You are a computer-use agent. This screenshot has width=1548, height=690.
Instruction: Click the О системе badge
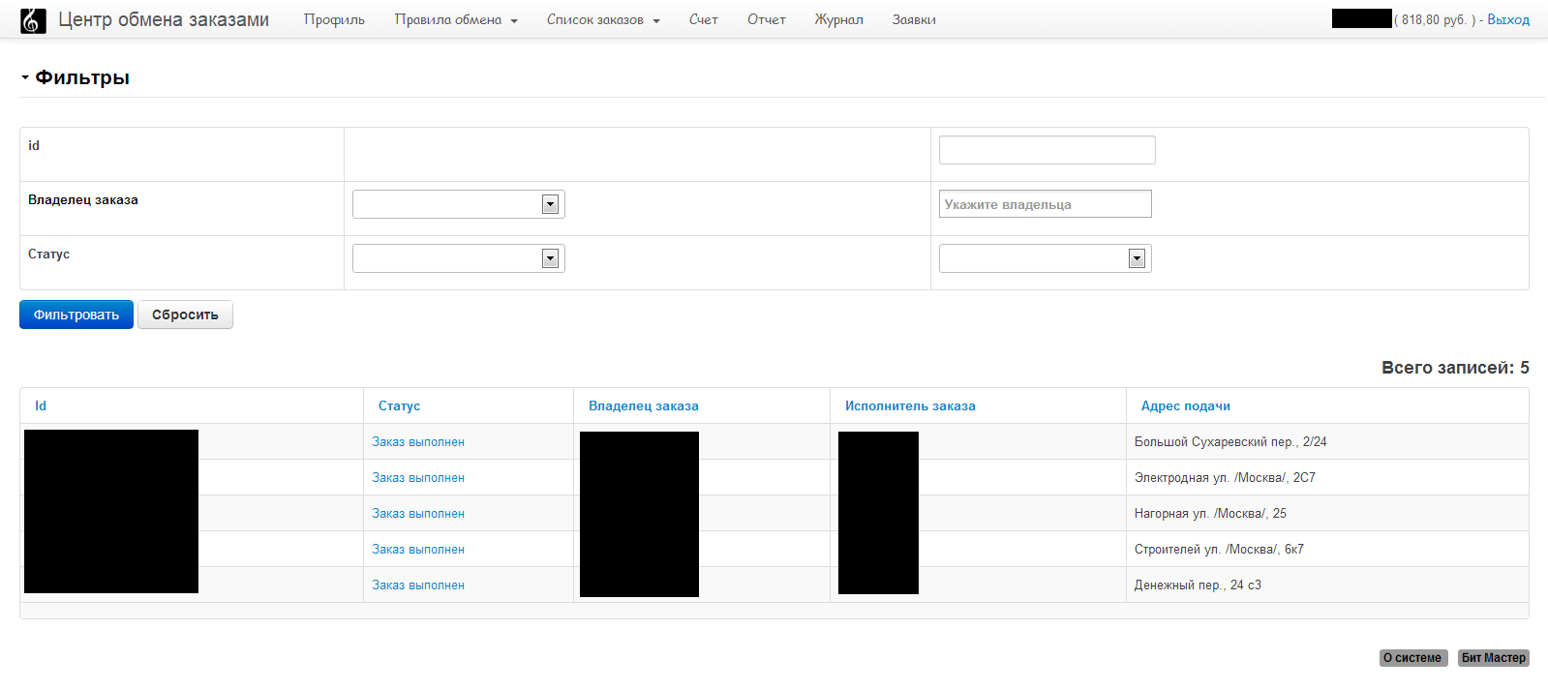[x=1412, y=658]
